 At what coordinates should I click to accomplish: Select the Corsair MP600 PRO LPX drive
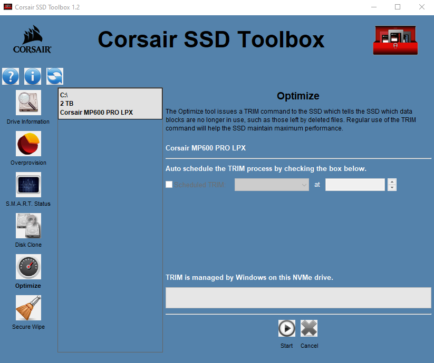pyautogui.click(x=110, y=104)
